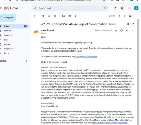Image resolution: width=141 pixels, height=125 pixels.
Task: Click the email subject heading
Action: click(x=74, y=24)
